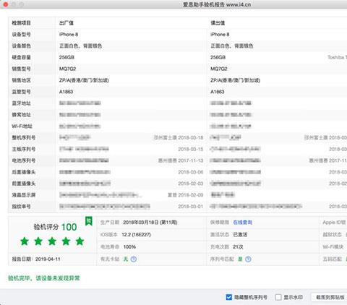The width and height of the screenshot is (347, 305).
Task: Select the 设备型号 row label
Action: (21, 35)
